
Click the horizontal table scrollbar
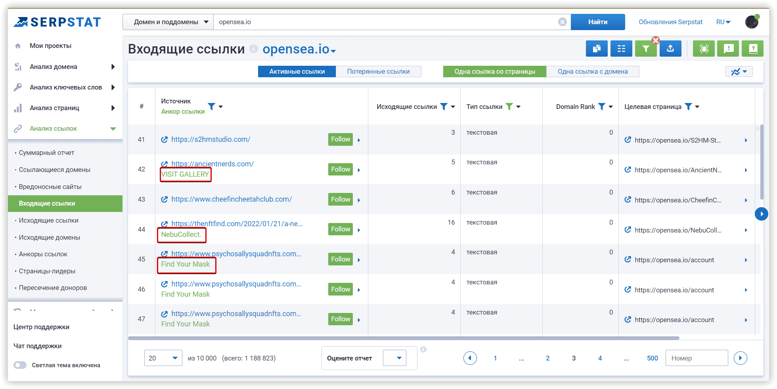(x=404, y=338)
